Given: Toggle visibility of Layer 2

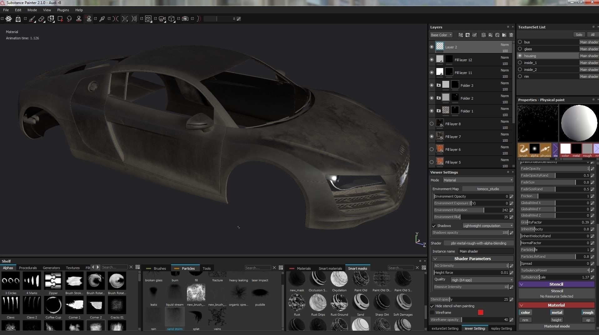Looking at the screenshot, I should click(x=432, y=47).
